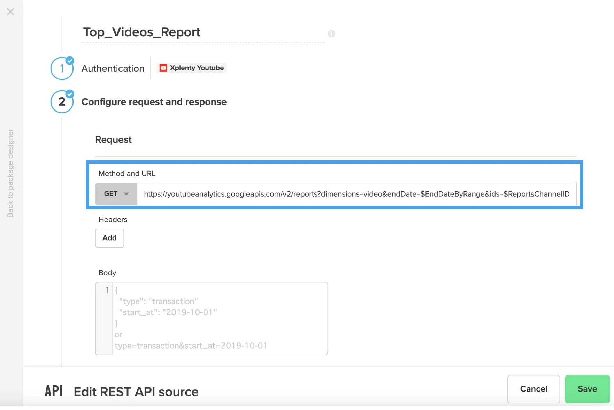
Task: Open step 2 circle icon
Action: tap(62, 101)
